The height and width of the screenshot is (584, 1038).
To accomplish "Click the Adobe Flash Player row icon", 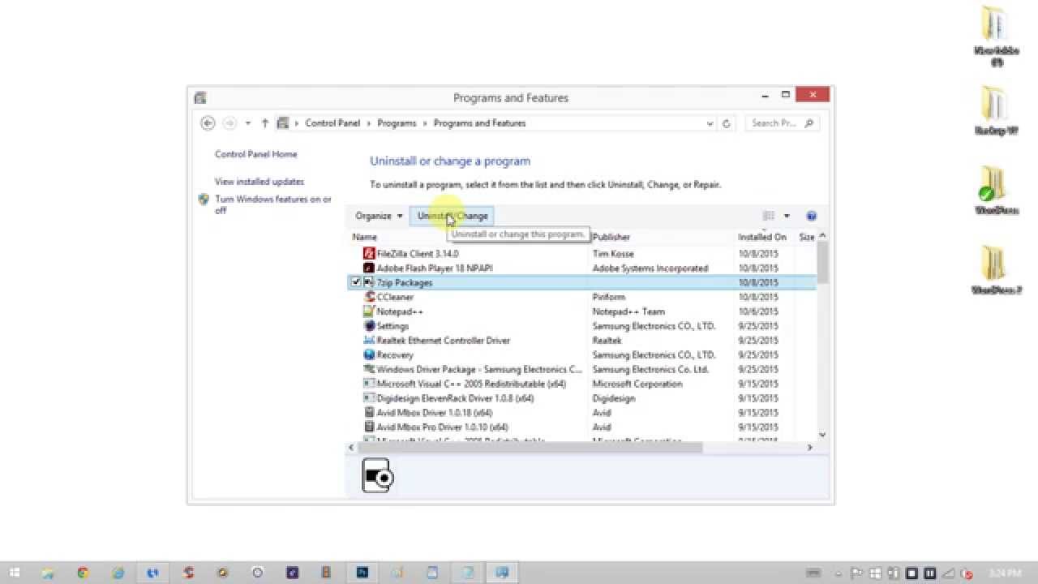I will [370, 268].
